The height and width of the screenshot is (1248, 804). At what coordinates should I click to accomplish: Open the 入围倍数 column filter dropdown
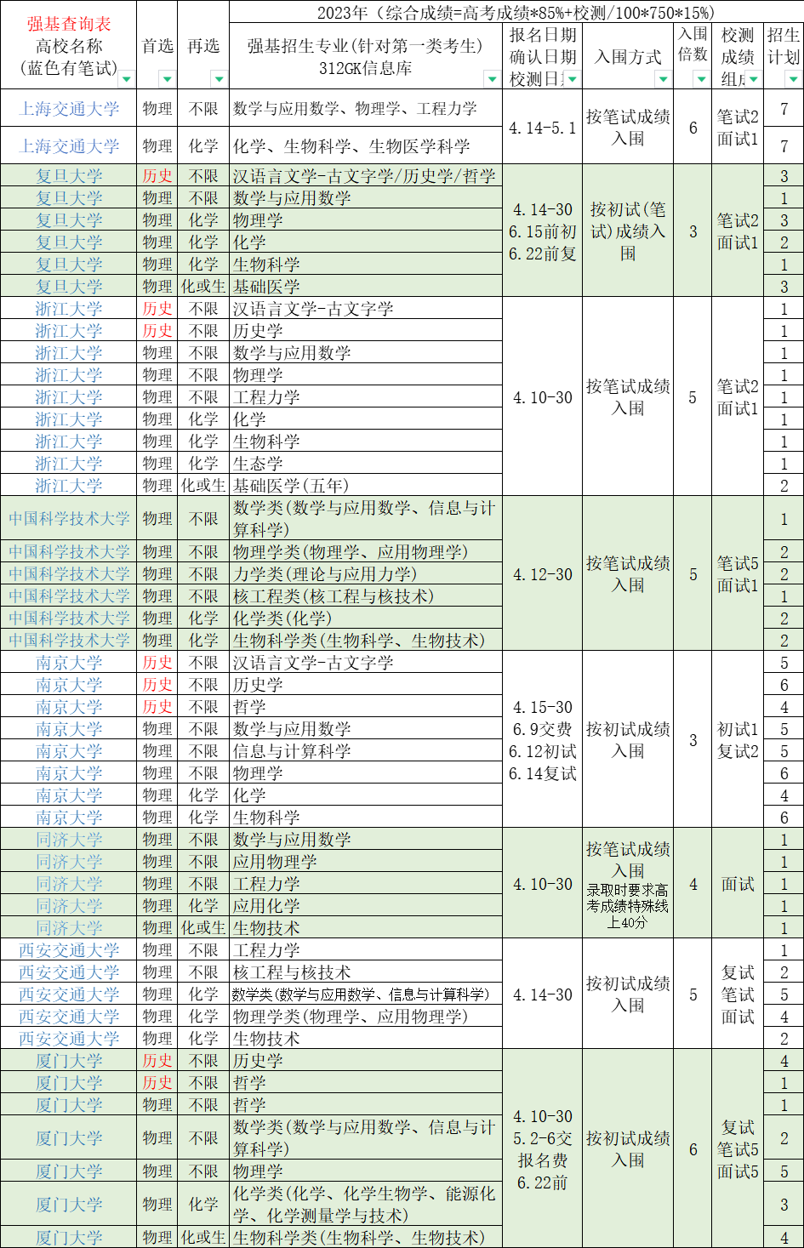[x=701, y=79]
